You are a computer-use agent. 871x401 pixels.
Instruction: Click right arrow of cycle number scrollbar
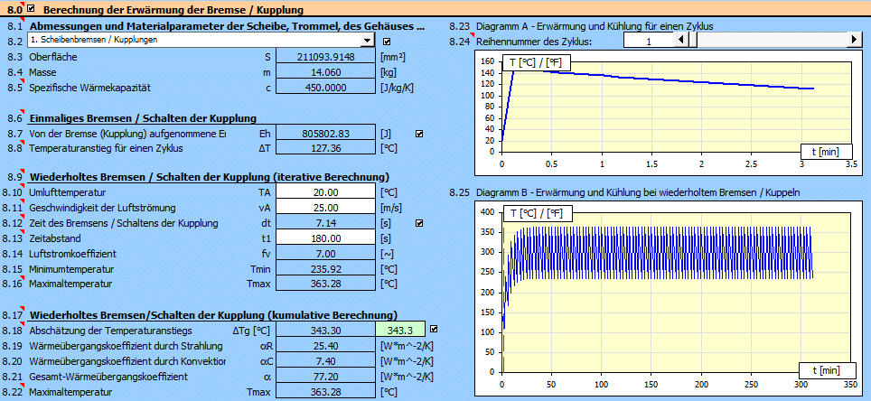[x=854, y=40]
